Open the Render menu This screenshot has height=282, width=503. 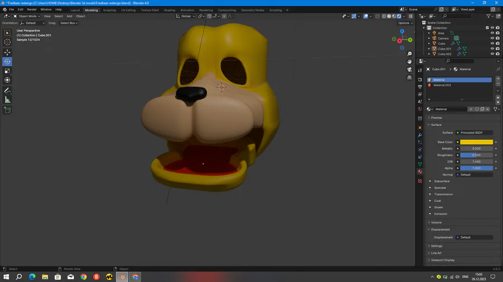(x=32, y=9)
